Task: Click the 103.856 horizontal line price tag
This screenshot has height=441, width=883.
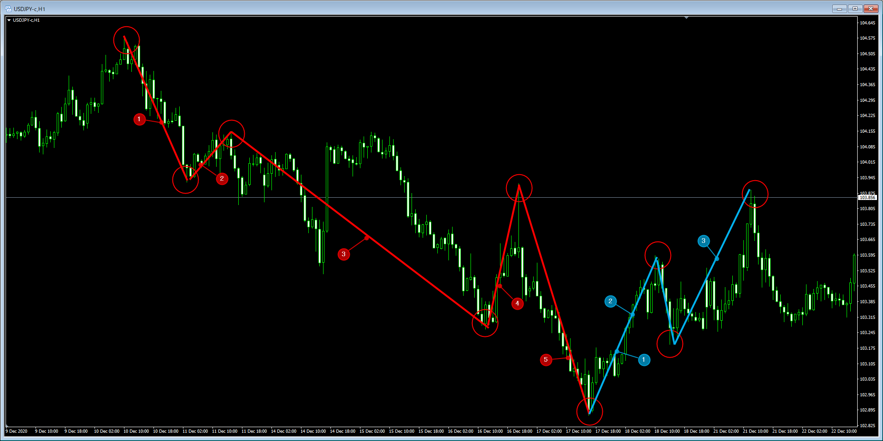Action: click(867, 198)
